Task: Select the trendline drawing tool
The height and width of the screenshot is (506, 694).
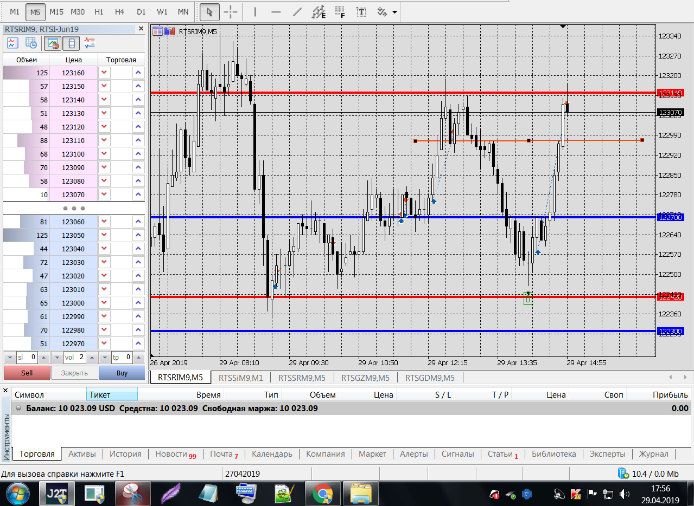Action: point(297,11)
